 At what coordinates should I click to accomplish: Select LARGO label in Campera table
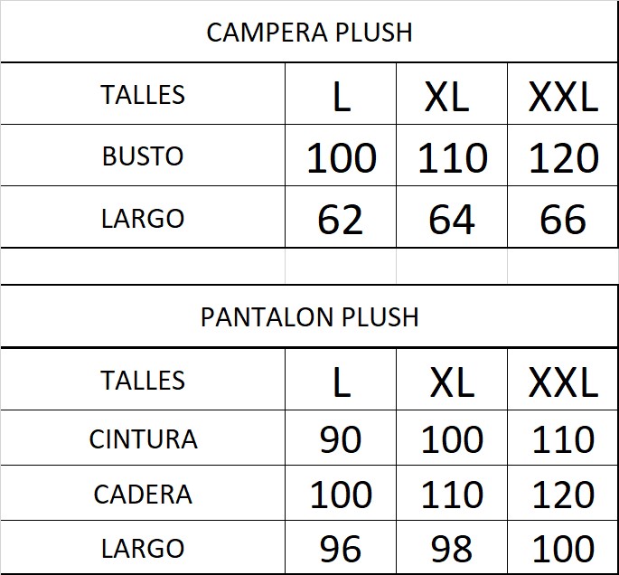tap(143, 219)
